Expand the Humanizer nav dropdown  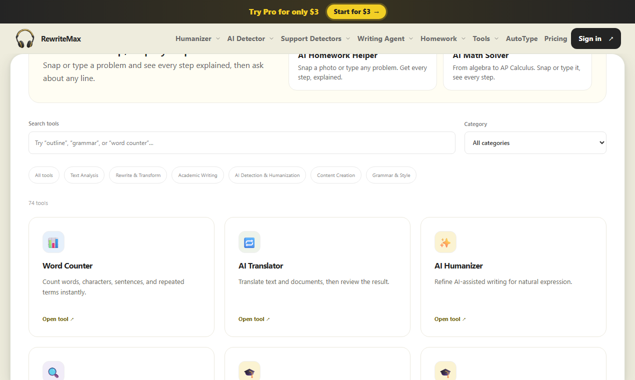pos(197,38)
